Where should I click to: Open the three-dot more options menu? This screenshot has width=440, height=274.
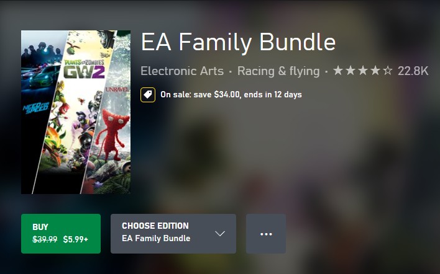266,234
